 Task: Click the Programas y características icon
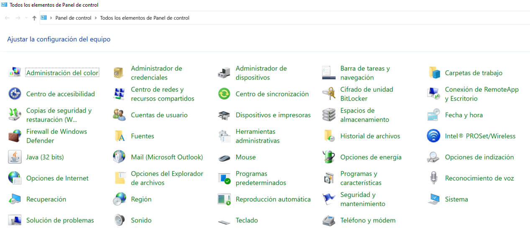[x=329, y=178]
